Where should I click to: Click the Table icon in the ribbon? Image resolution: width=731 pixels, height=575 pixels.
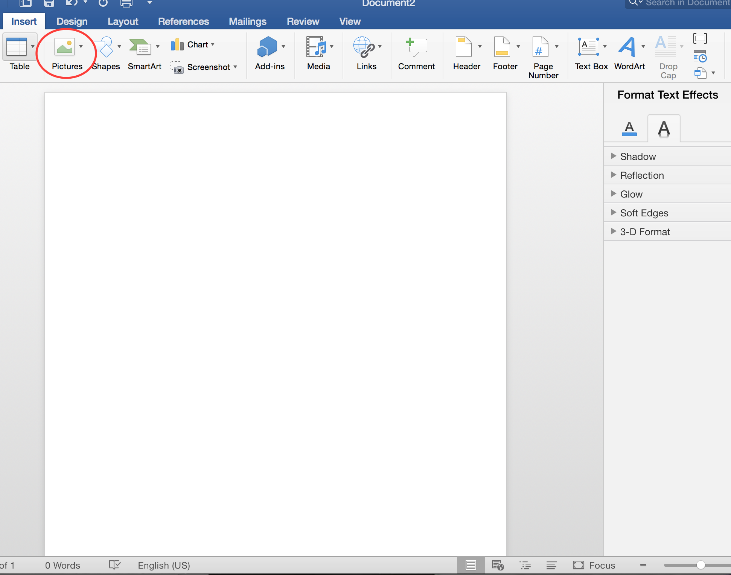[17, 47]
